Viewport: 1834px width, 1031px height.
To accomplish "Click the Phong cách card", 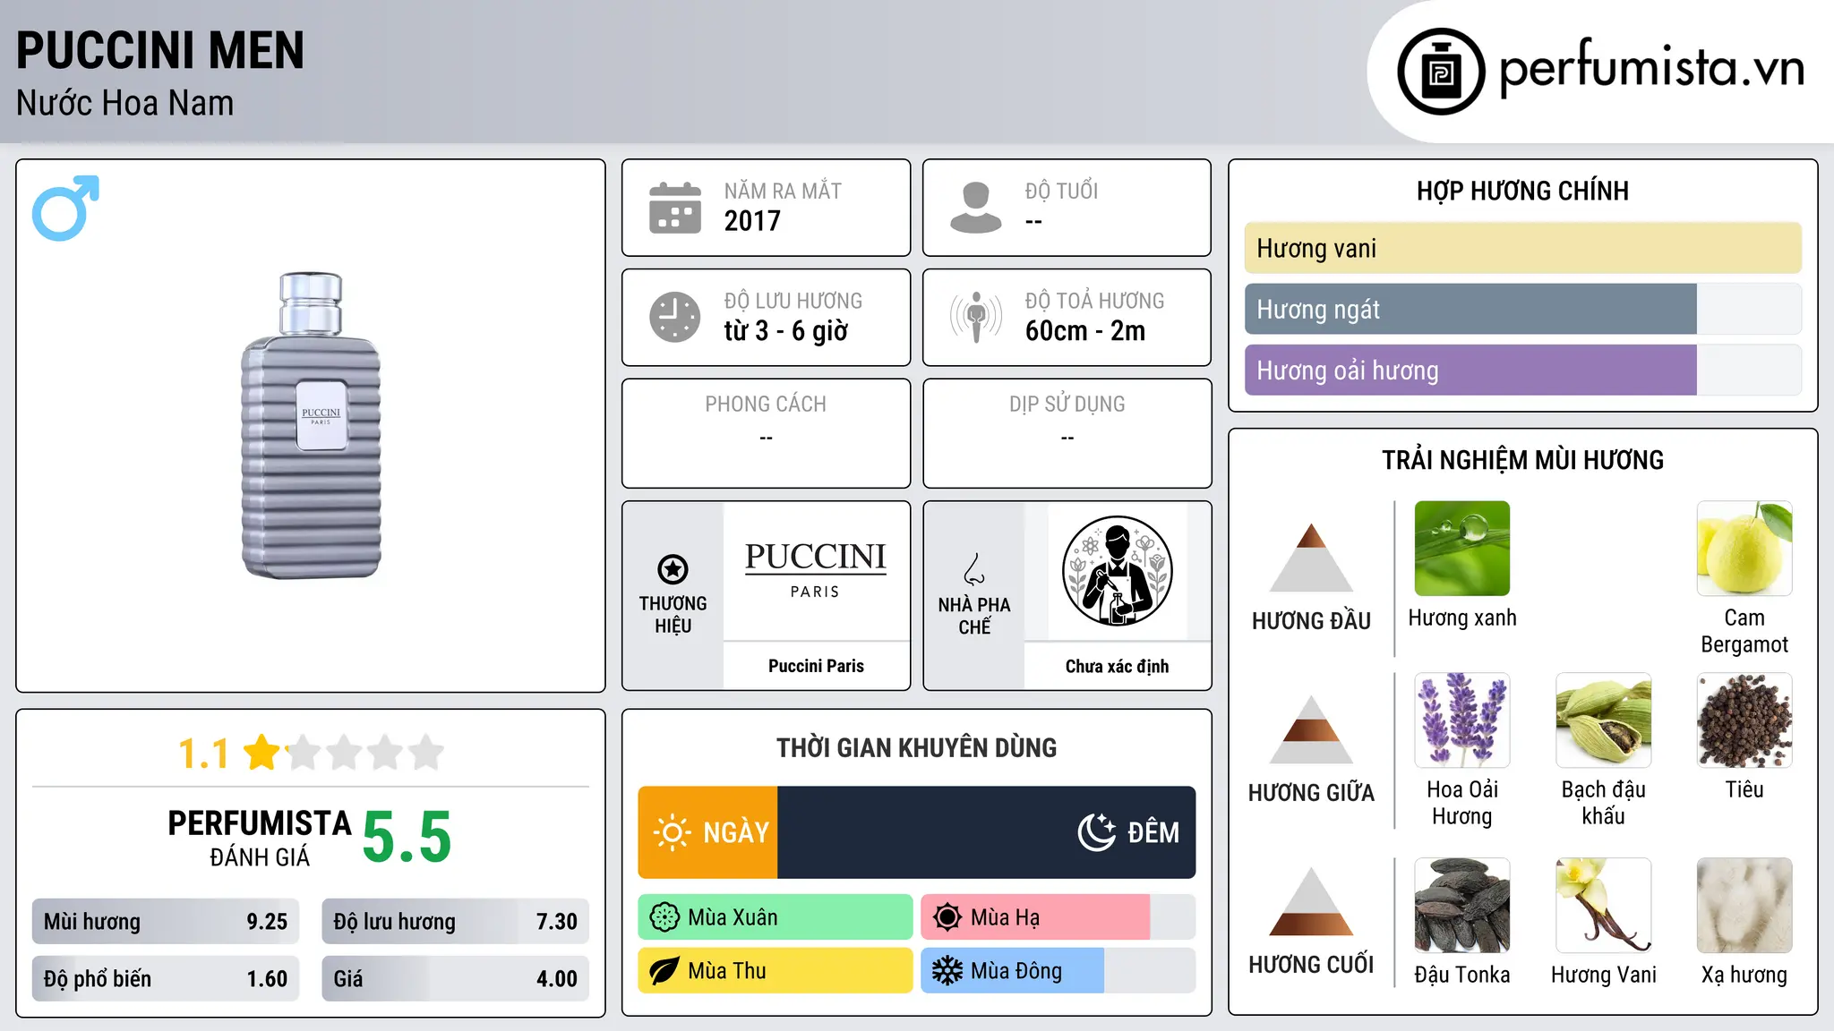I will point(767,433).
